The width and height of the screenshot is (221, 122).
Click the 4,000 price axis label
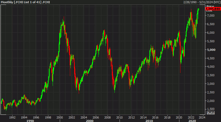pos(211,67)
